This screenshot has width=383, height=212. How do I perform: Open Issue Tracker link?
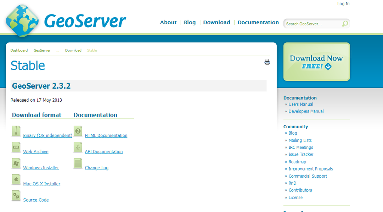pos(301,154)
